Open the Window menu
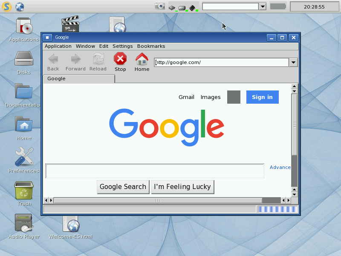 coord(85,46)
